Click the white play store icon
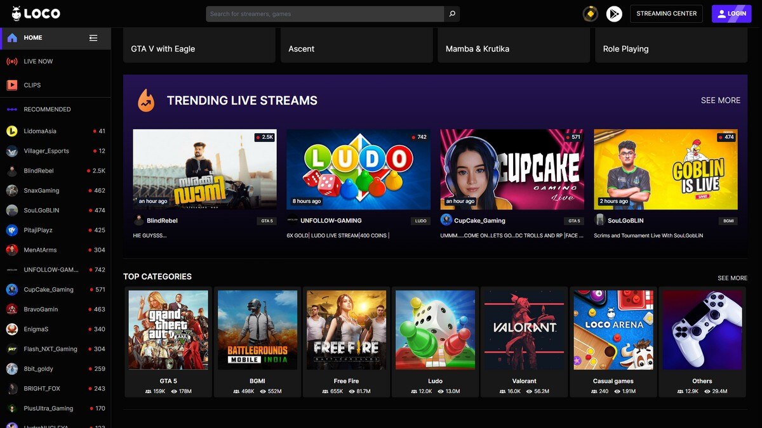The image size is (762, 428). tap(614, 13)
